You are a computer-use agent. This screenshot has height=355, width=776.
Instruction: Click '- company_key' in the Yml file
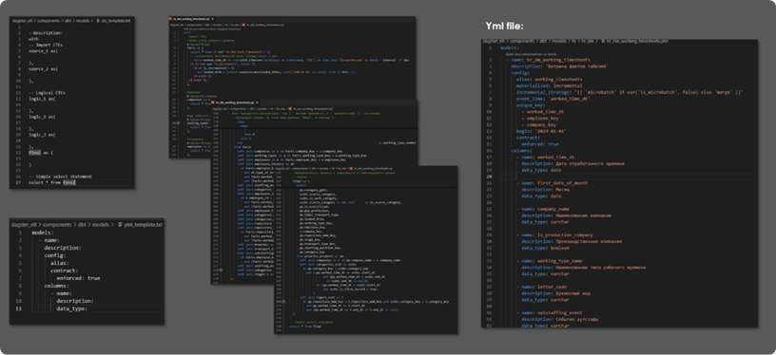[538, 124]
